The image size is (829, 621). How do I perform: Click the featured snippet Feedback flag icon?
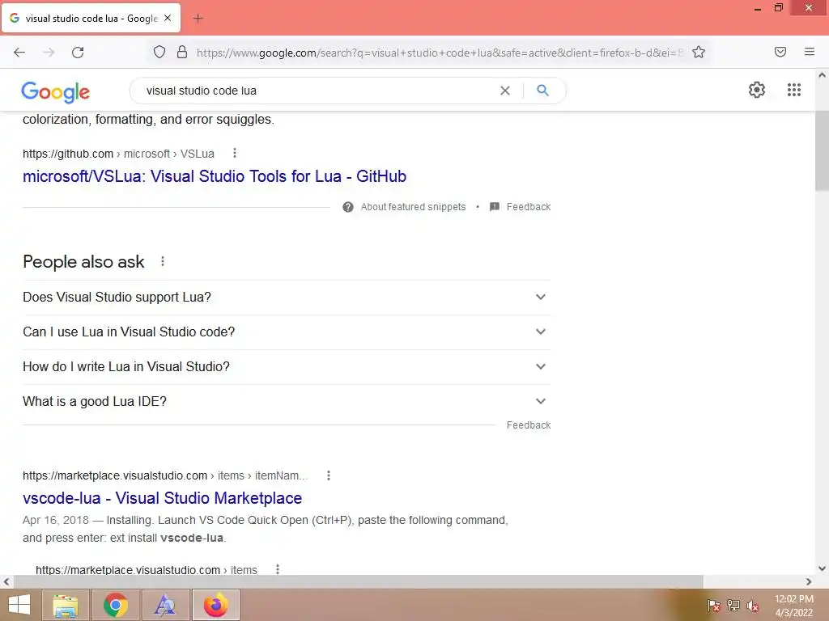(x=495, y=206)
